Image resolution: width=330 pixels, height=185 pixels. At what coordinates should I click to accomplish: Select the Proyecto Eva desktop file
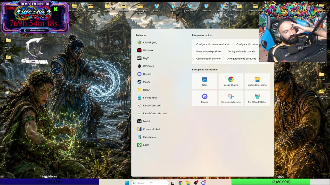(x=223, y=8)
